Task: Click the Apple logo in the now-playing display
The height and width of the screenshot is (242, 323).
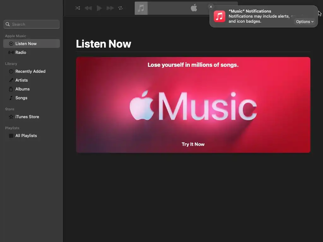Action: tap(194, 8)
